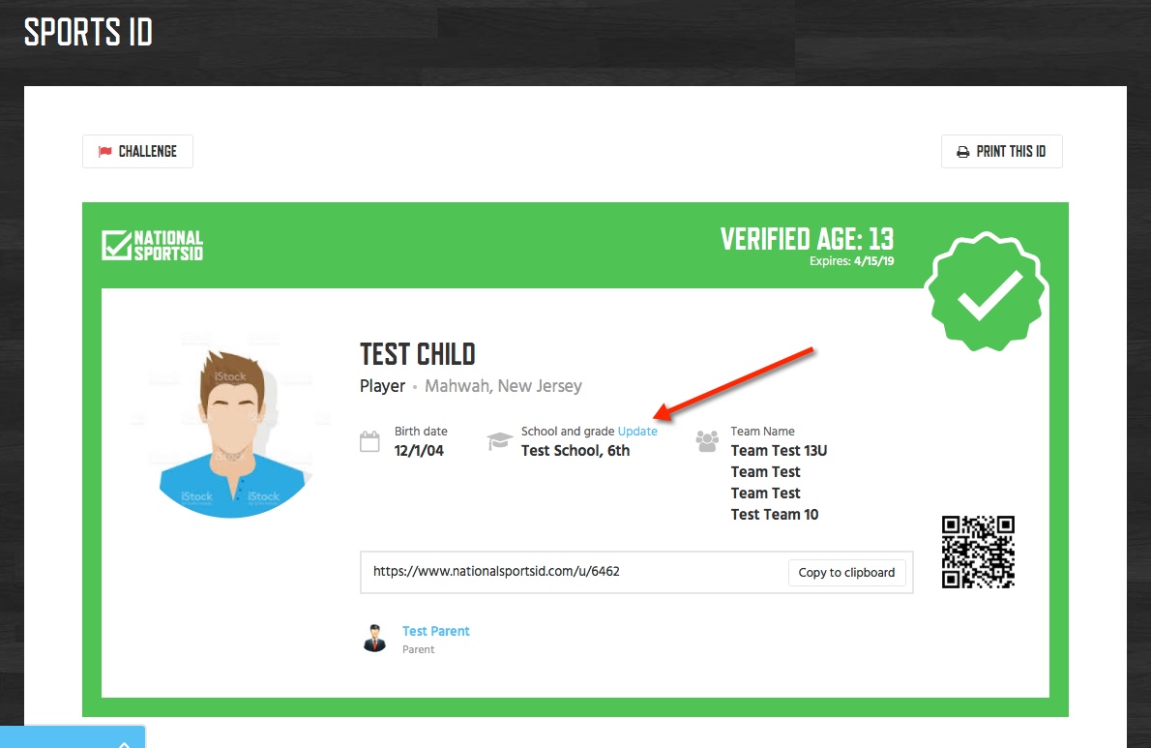This screenshot has height=748, width=1151.
Task: Click the Print This ID button
Action: pyautogui.click(x=1001, y=152)
